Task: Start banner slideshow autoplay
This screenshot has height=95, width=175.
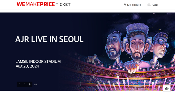Action: (30, 84)
